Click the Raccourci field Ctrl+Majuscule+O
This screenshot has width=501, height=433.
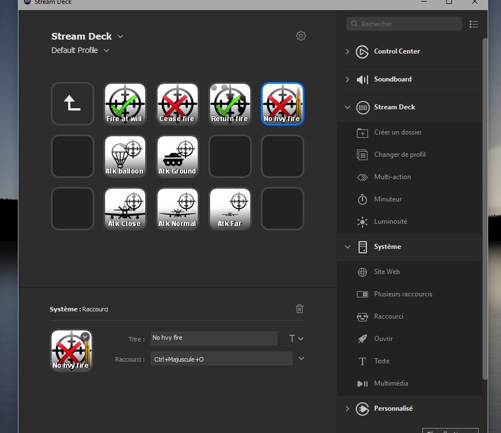221,359
